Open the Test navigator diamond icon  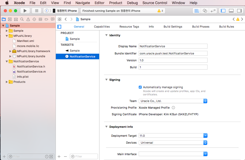pos(34,19)
